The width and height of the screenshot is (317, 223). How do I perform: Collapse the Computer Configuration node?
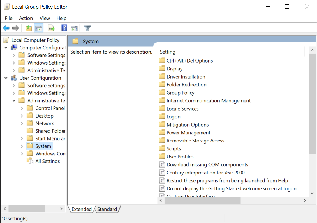point(6,48)
